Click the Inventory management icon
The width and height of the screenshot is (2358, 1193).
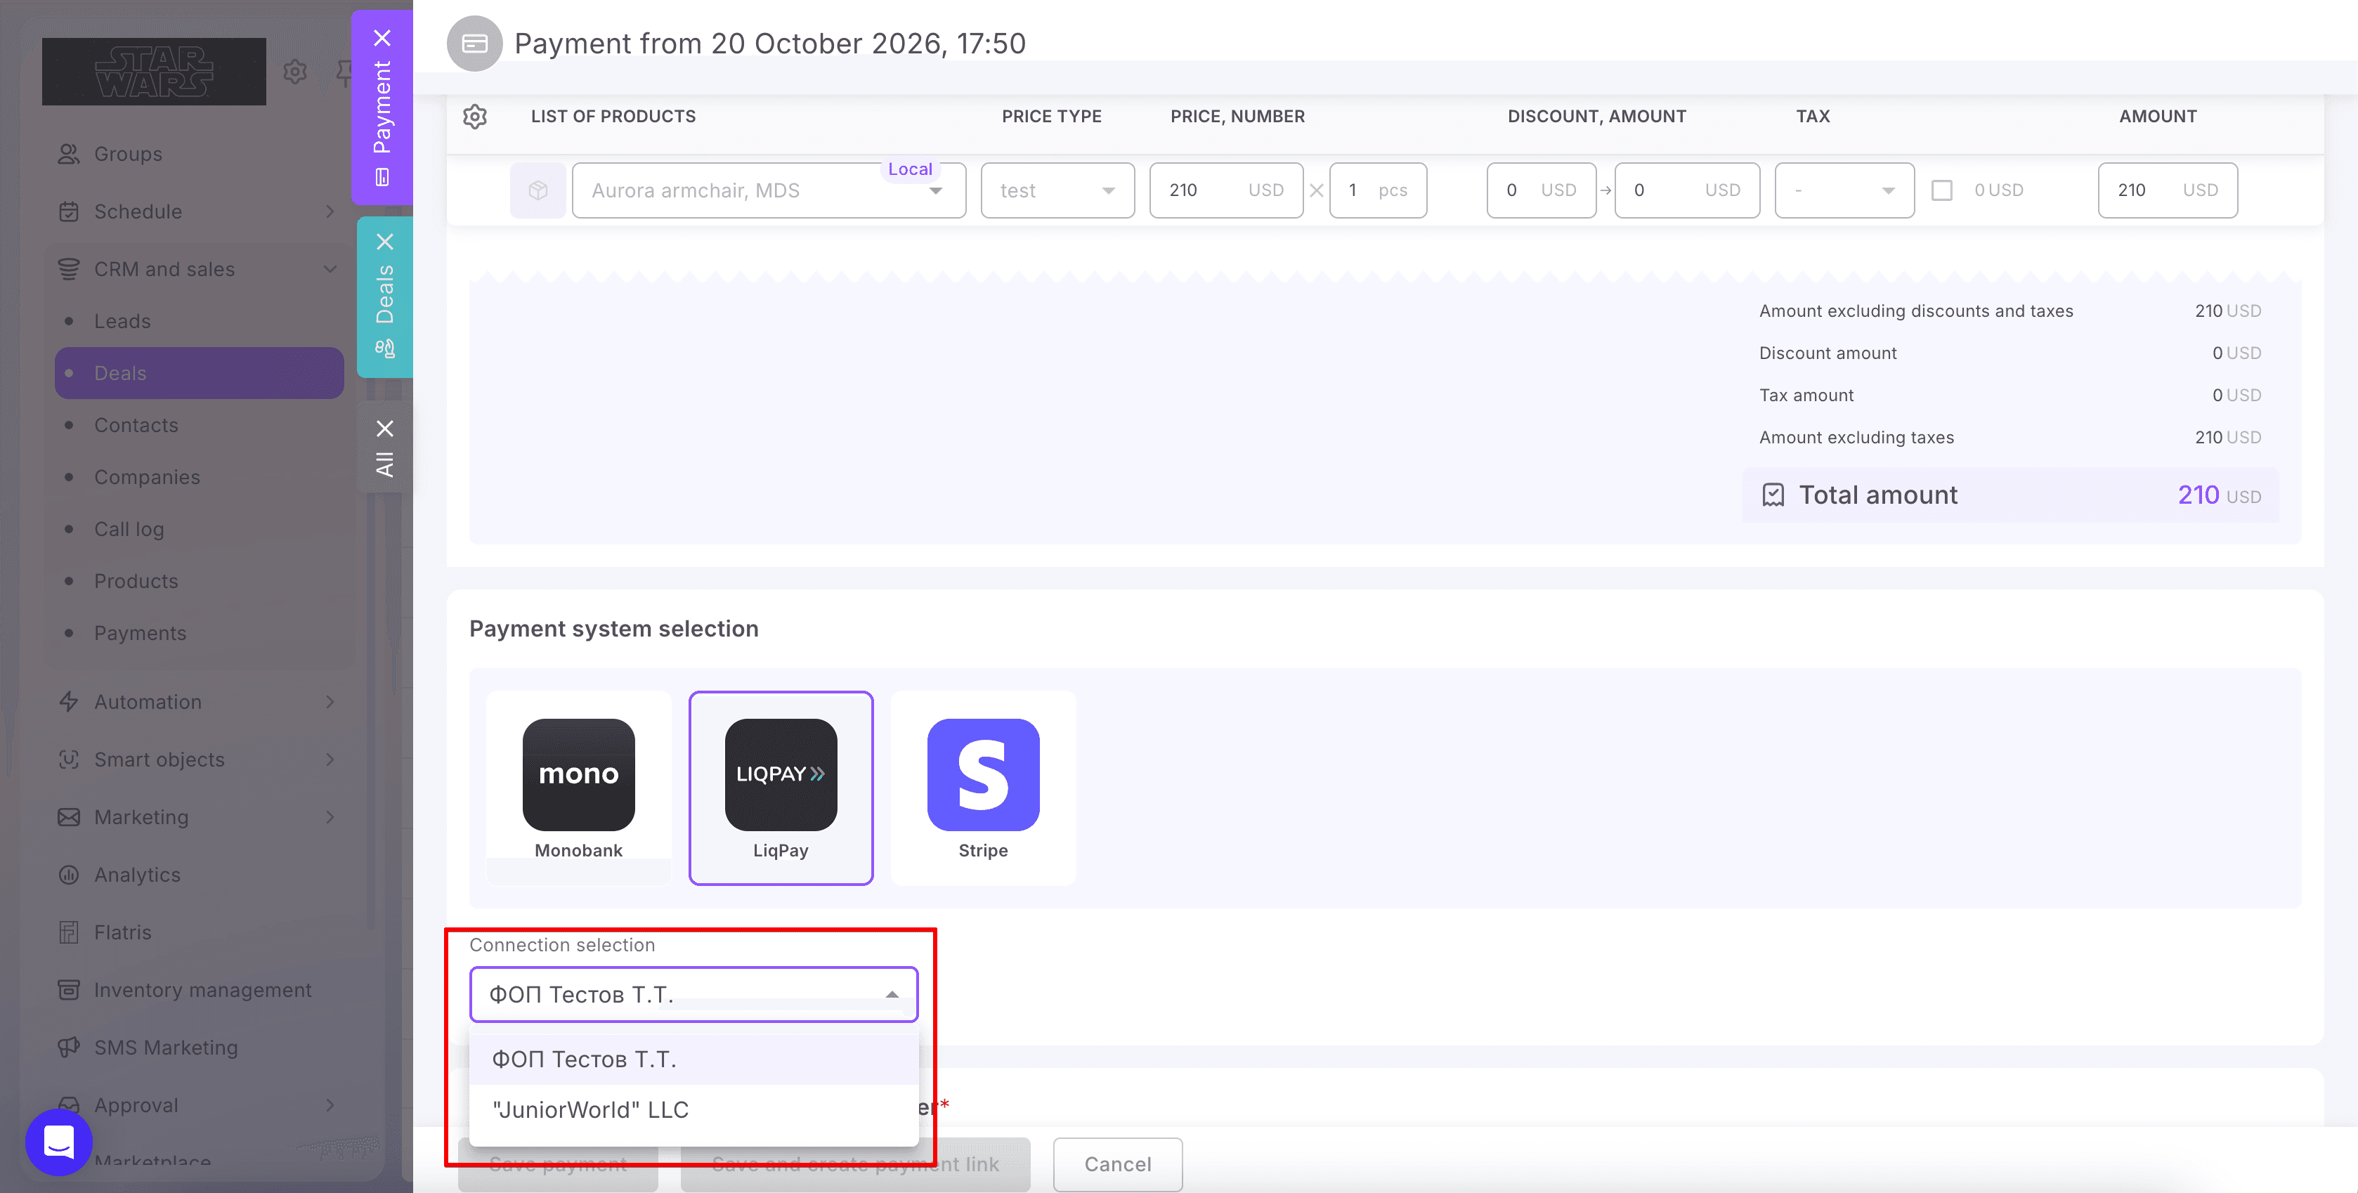pos(69,990)
